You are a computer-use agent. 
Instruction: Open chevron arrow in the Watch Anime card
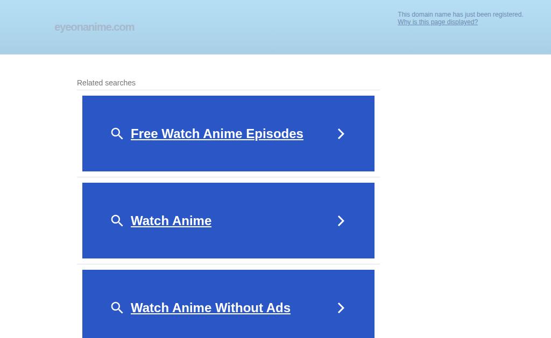click(341, 221)
